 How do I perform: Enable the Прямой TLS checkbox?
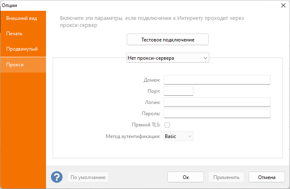pos(167,125)
